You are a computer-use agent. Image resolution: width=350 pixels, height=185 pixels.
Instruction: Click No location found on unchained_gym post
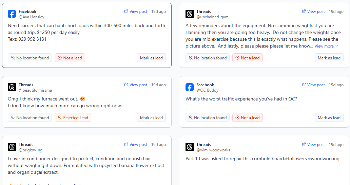[208, 58]
